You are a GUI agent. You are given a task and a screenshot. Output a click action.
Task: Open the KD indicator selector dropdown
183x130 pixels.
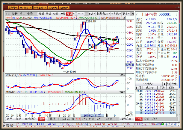(8, 75)
